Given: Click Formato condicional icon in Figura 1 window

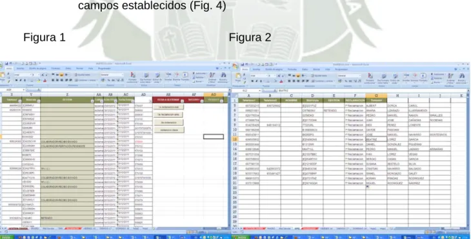Looking at the screenshot, I should [132, 77].
